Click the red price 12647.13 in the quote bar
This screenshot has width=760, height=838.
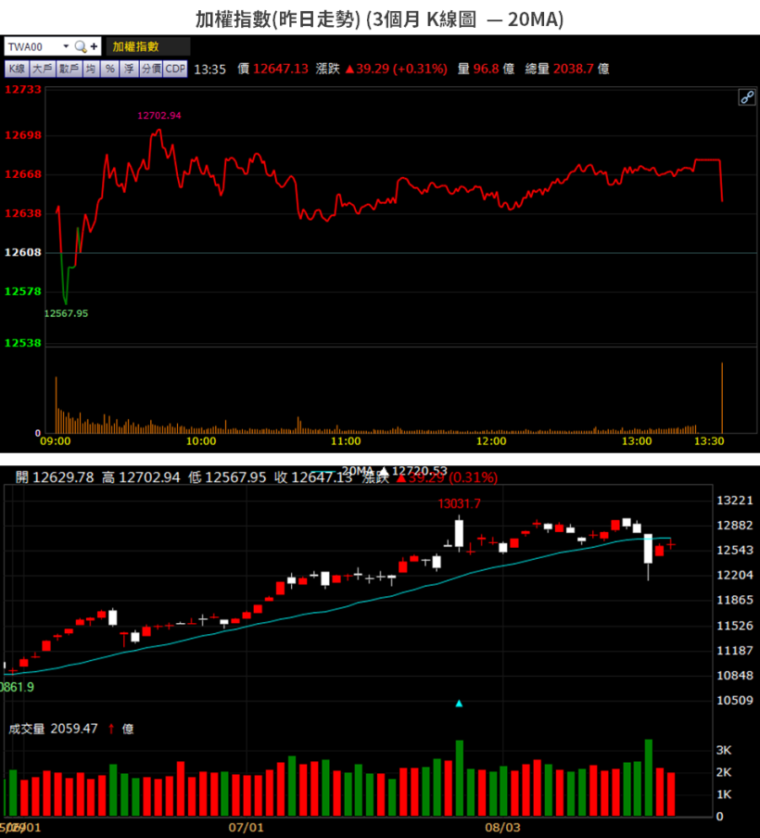coord(281,69)
